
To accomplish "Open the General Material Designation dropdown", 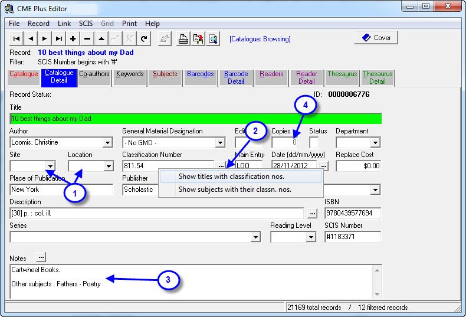I will [x=220, y=142].
